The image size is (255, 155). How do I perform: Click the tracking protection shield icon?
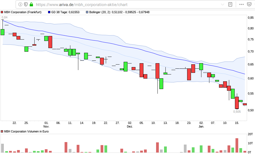pyautogui.click(x=26, y=4)
